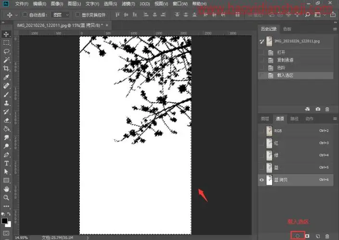The width and height of the screenshot is (339, 240).
Task: Click the background white color swatch
Action: (9, 225)
